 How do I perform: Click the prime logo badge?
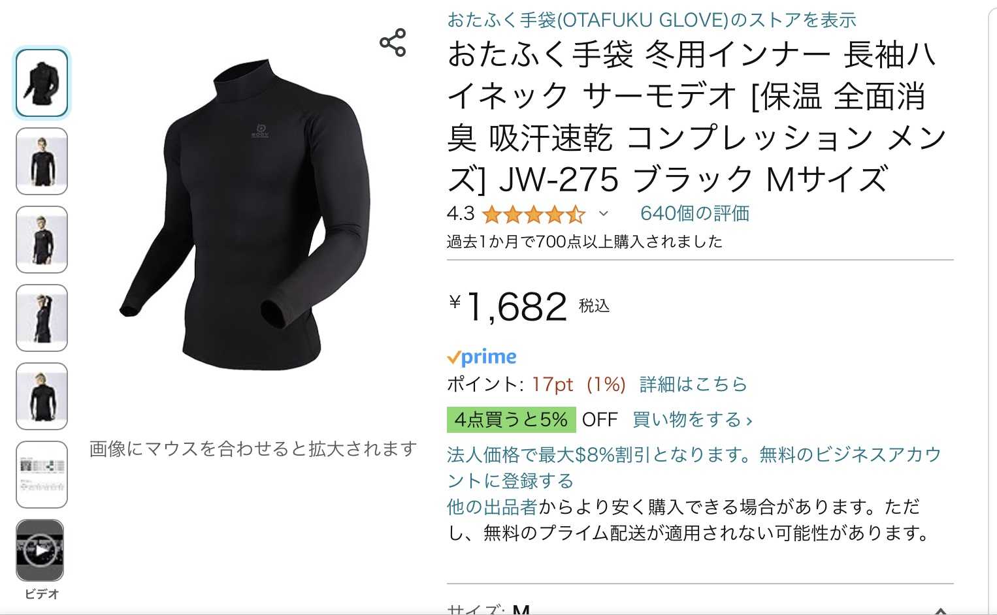(482, 357)
